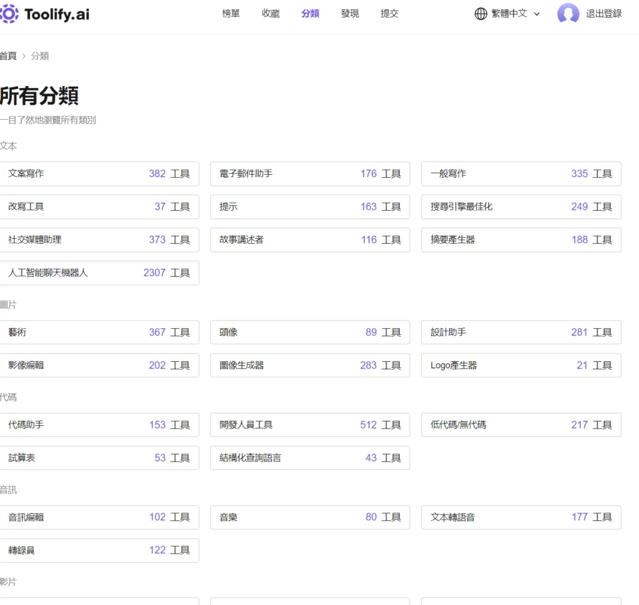The height and width of the screenshot is (605, 639).
Task: Click the globe language icon
Action: [481, 14]
